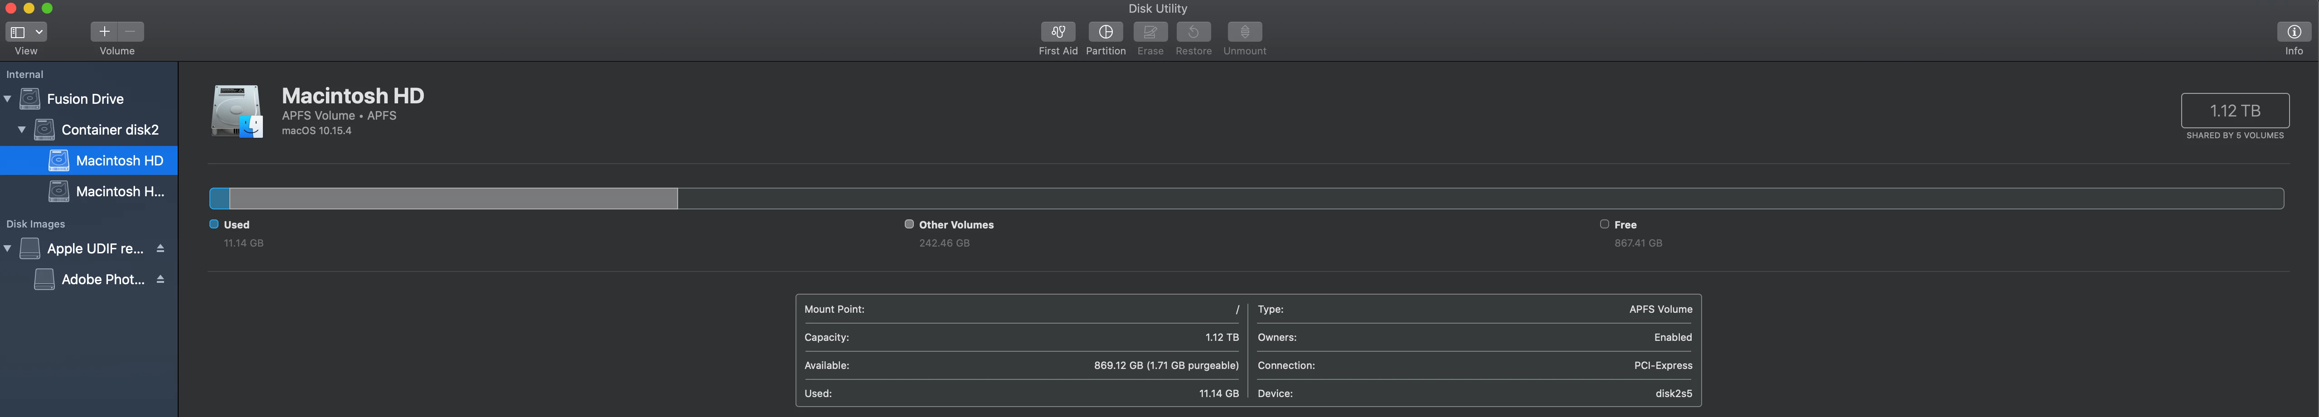
Task: Collapse the Container disk2 tree
Action: [x=23, y=130]
